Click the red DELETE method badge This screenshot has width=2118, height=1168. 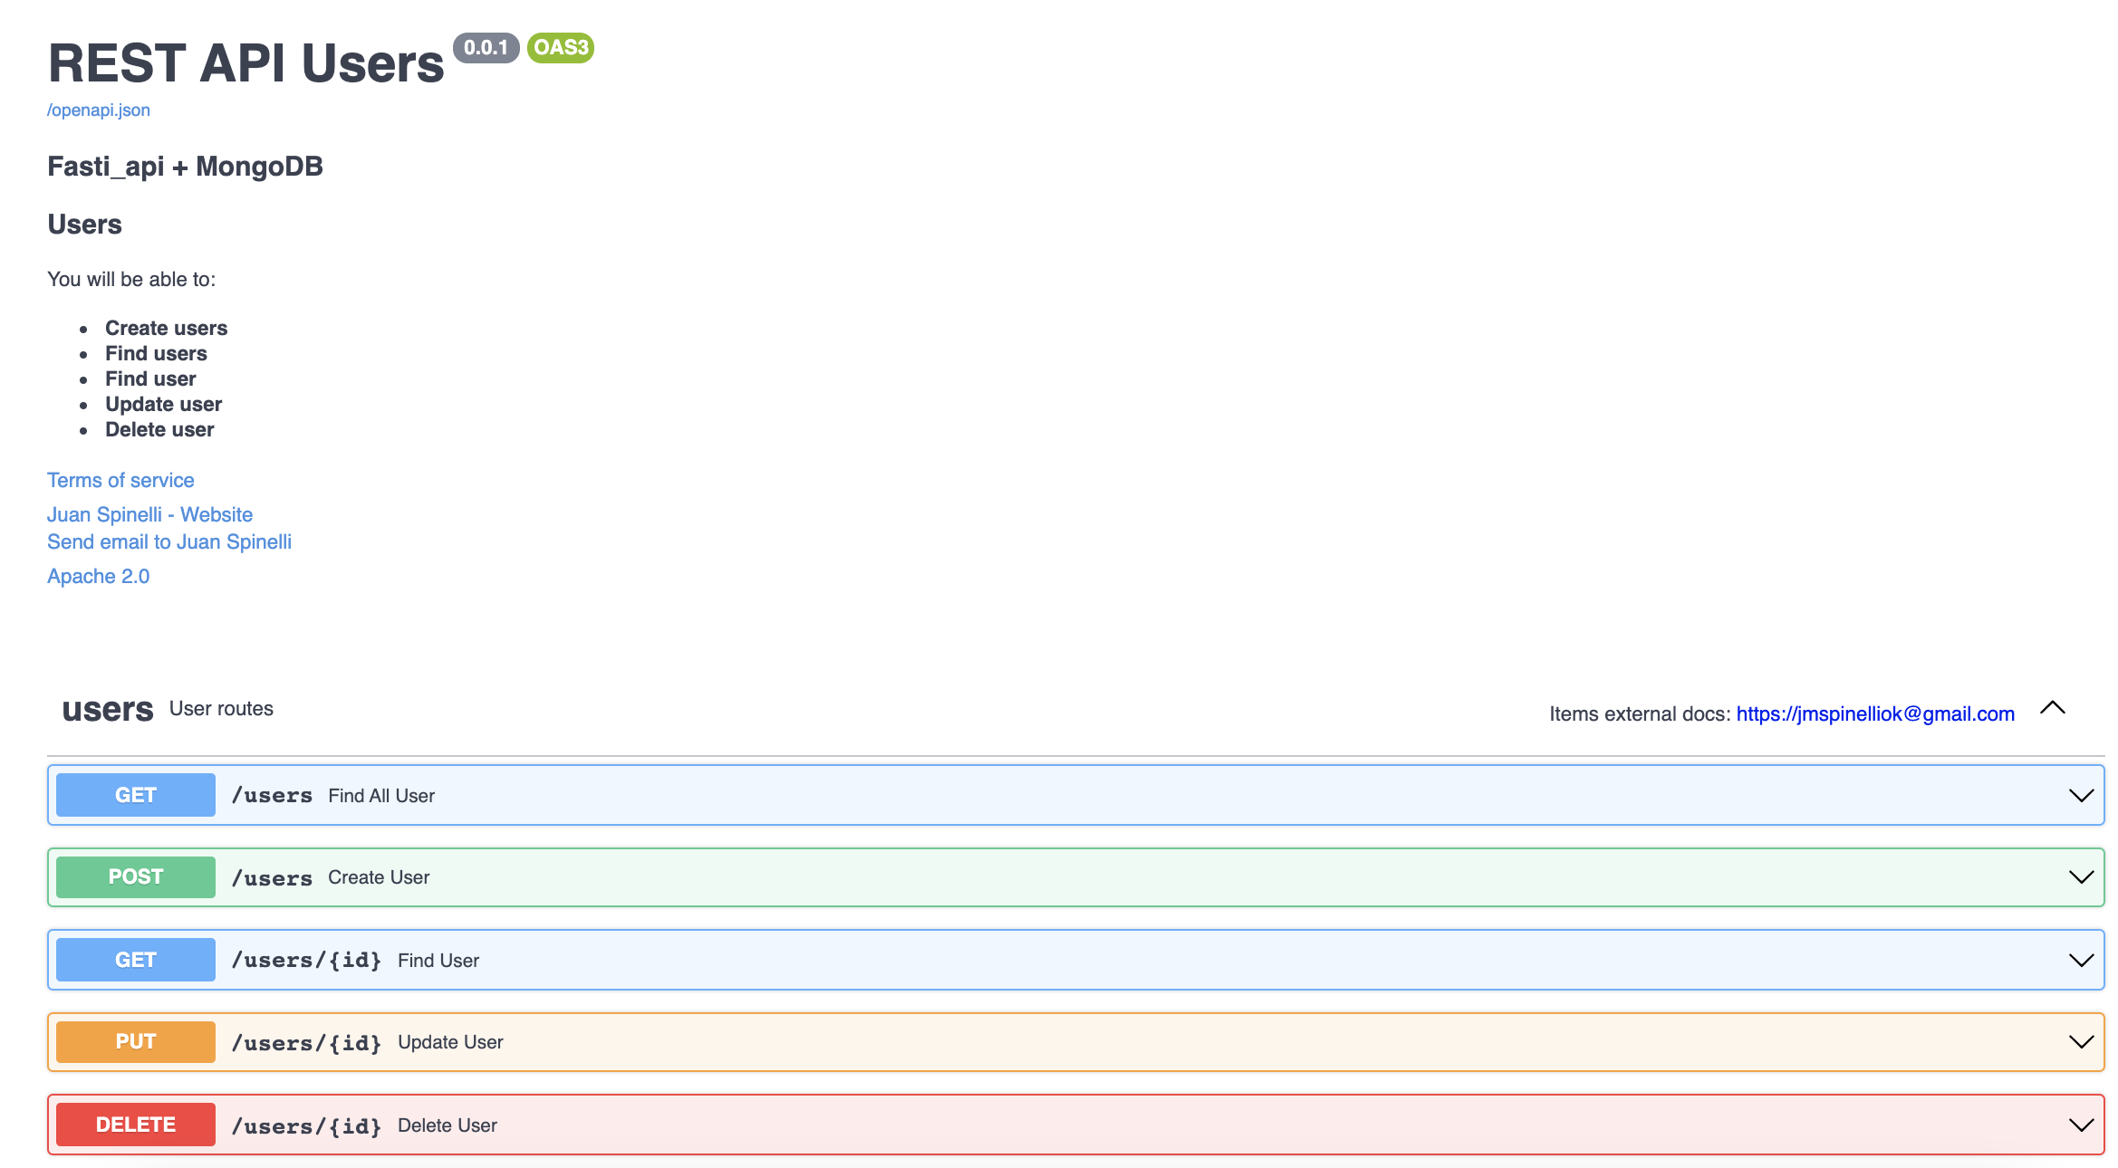click(x=136, y=1125)
